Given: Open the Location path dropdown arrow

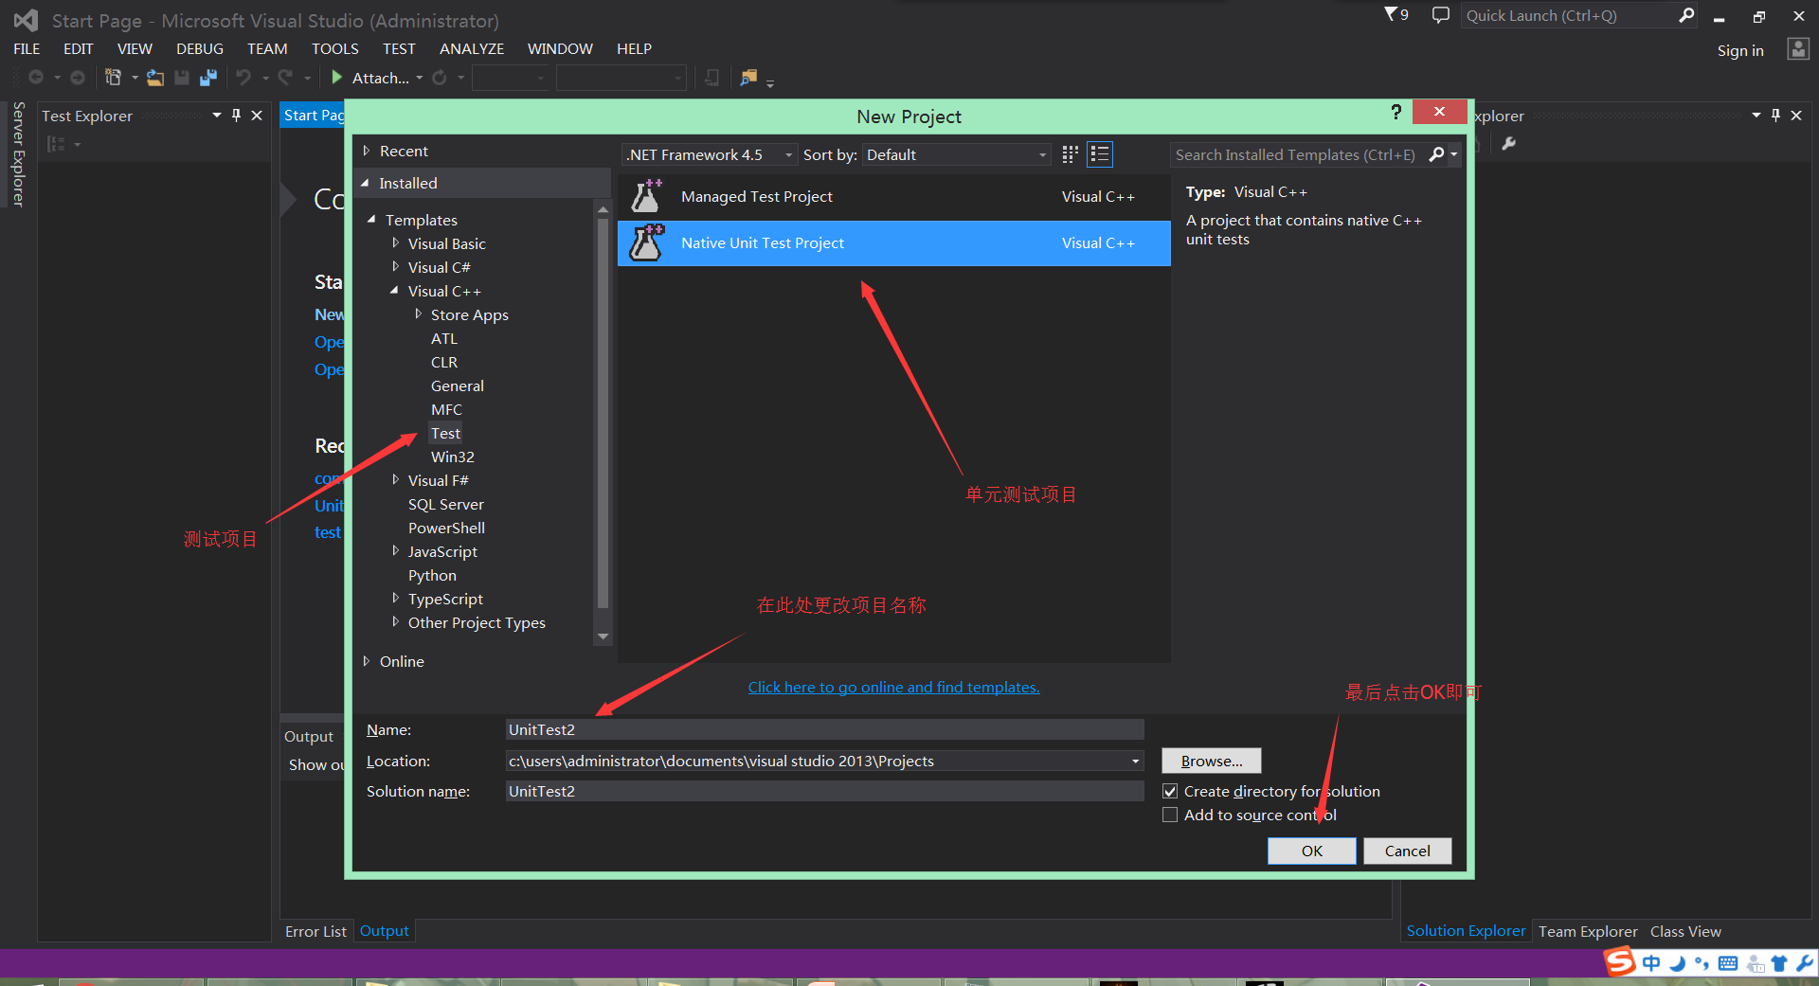Looking at the screenshot, I should point(1135,761).
